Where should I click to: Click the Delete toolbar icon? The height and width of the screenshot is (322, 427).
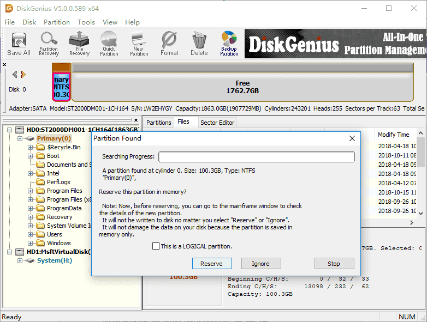(199, 44)
